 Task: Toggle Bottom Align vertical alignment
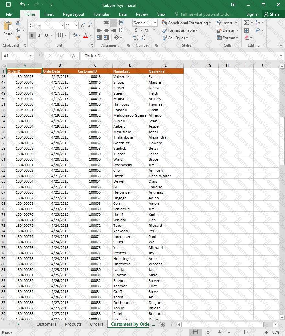(x=114, y=23)
